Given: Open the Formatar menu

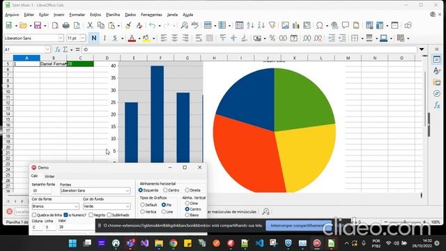Looking at the screenshot, I should point(77,15).
